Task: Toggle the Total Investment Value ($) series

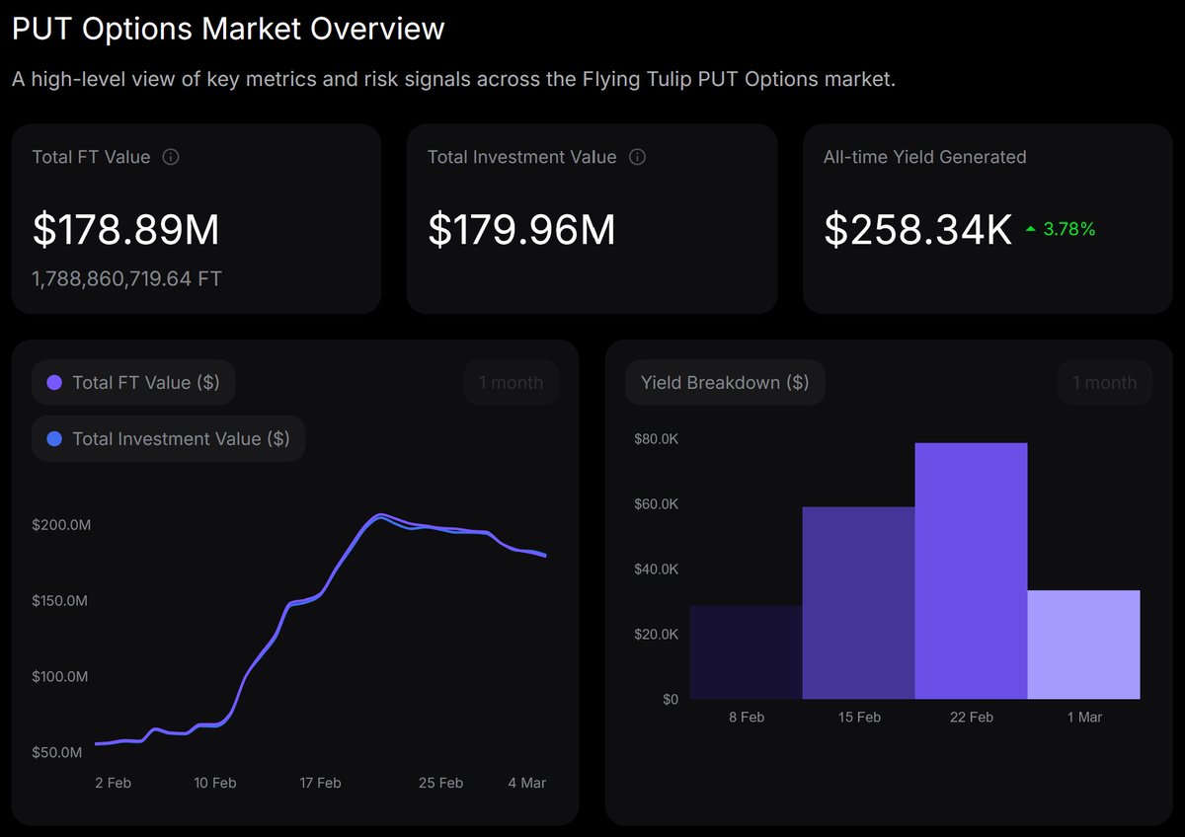Action: (168, 438)
